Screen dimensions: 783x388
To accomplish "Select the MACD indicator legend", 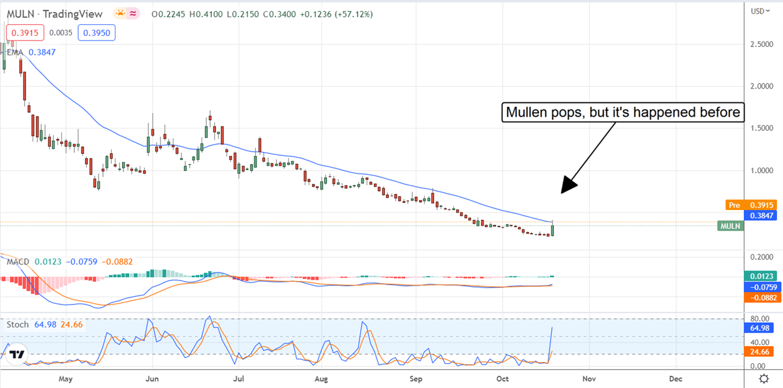I will coord(69,261).
